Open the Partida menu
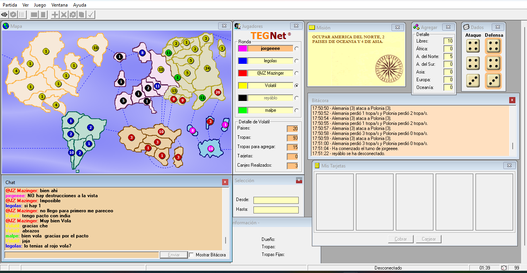 (10, 5)
